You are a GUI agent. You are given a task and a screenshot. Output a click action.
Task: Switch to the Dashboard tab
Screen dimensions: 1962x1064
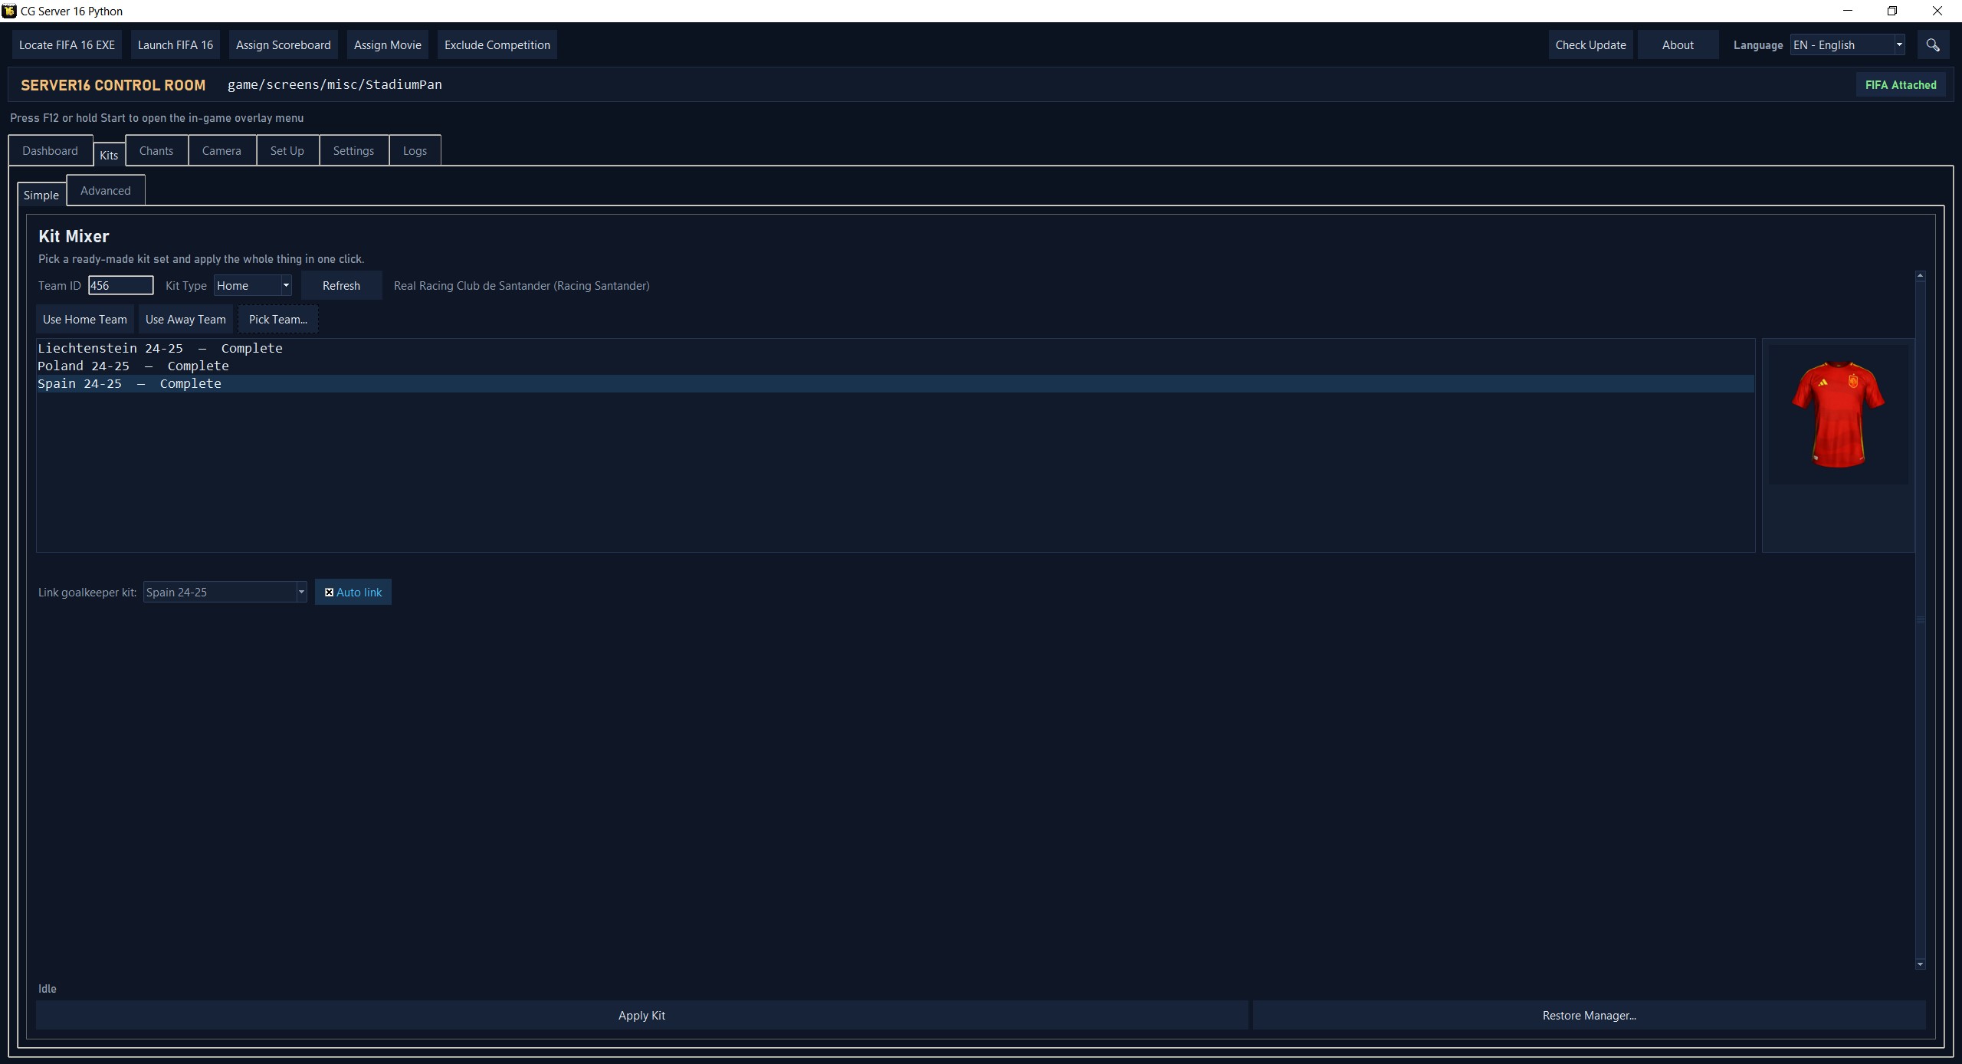click(50, 151)
